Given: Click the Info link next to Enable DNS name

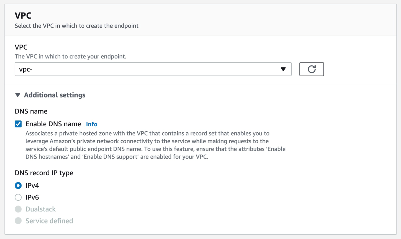Looking at the screenshot, I should coord(91,124).
